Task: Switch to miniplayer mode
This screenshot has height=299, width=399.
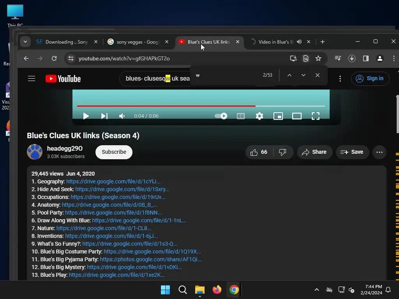Action: (278, 116)
